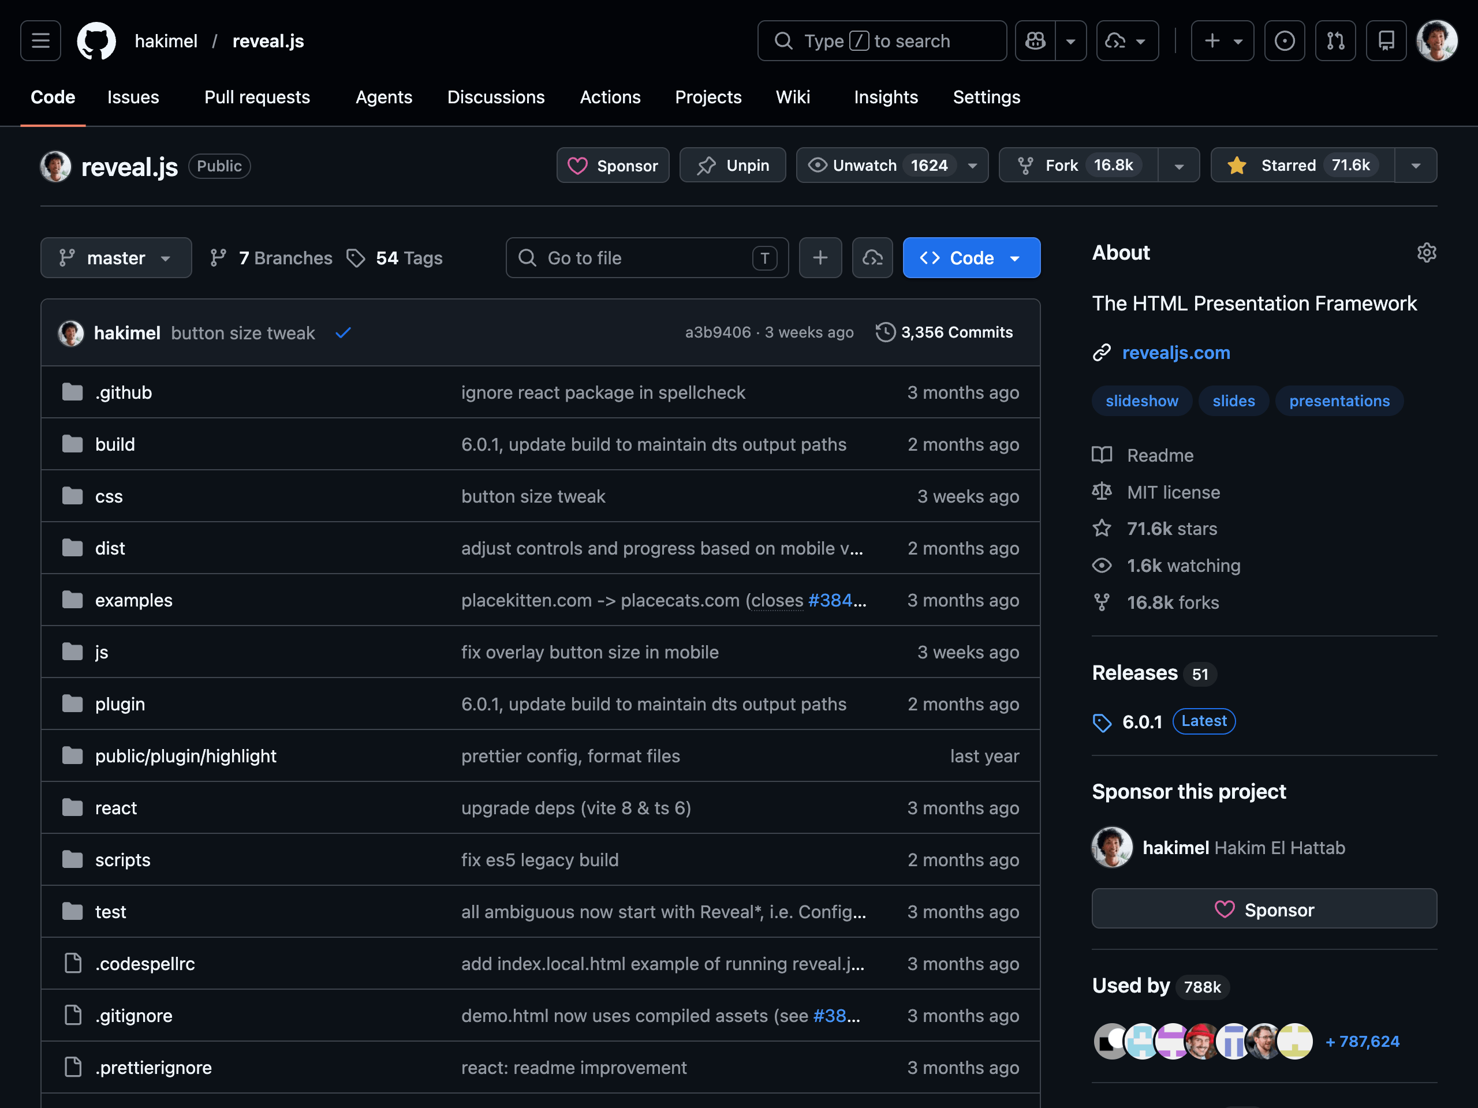This screenshot has width=1478, height=1108.
Task: Expand the Fork options caret
Action: point(1180,166)
